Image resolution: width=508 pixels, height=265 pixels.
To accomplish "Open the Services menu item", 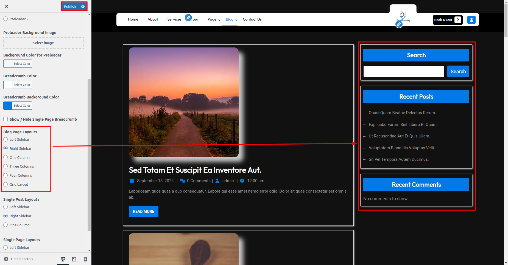I will coord(174,19).
